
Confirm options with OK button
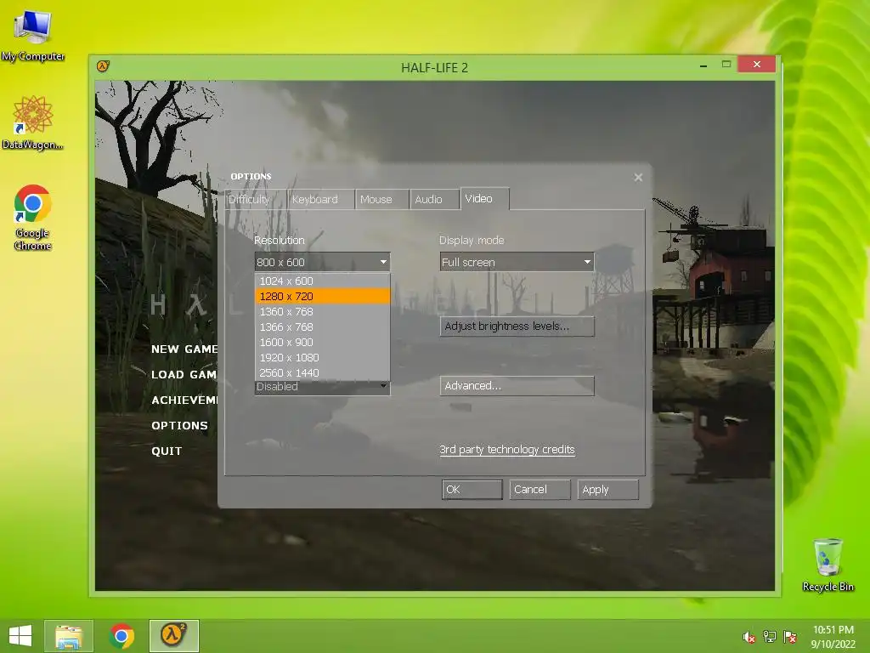coord(472,490)
